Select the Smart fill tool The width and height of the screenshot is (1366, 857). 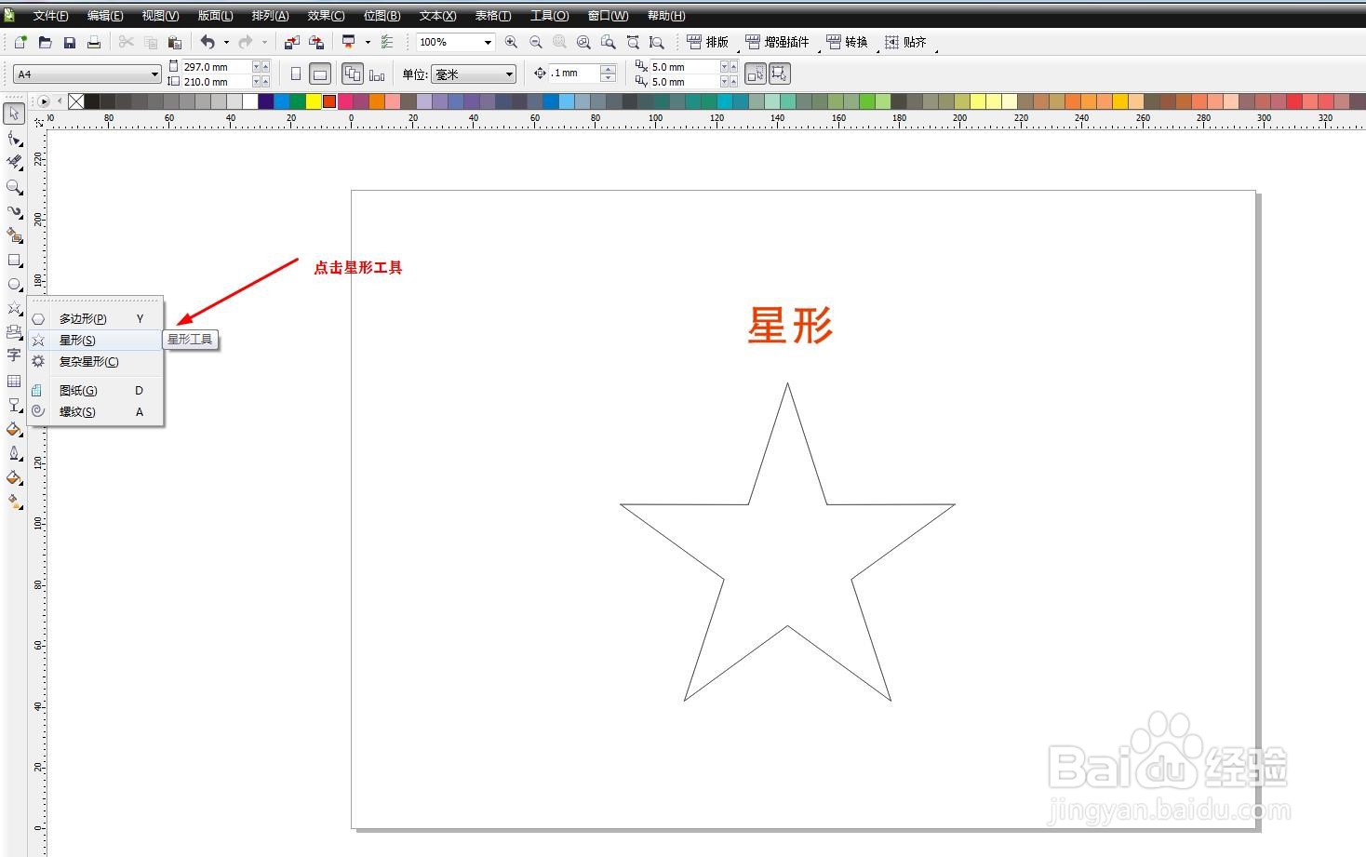[x=14, y=236]
